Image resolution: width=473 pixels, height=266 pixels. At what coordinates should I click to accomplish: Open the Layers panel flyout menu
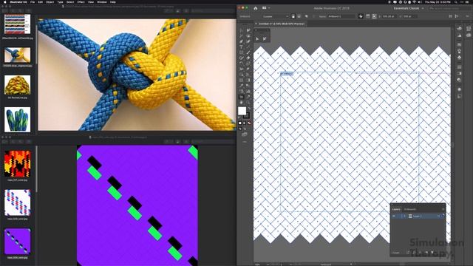443,209
